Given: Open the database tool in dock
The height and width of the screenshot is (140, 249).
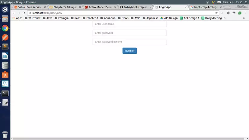Looking at the screenshot, I should tap(5, 65).
